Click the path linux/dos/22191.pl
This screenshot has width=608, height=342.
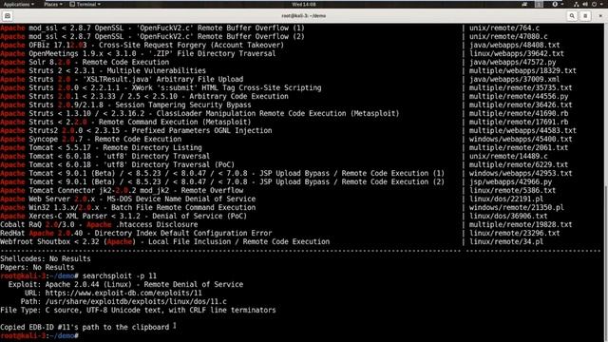pyautogui.click(x=506, y=199)
